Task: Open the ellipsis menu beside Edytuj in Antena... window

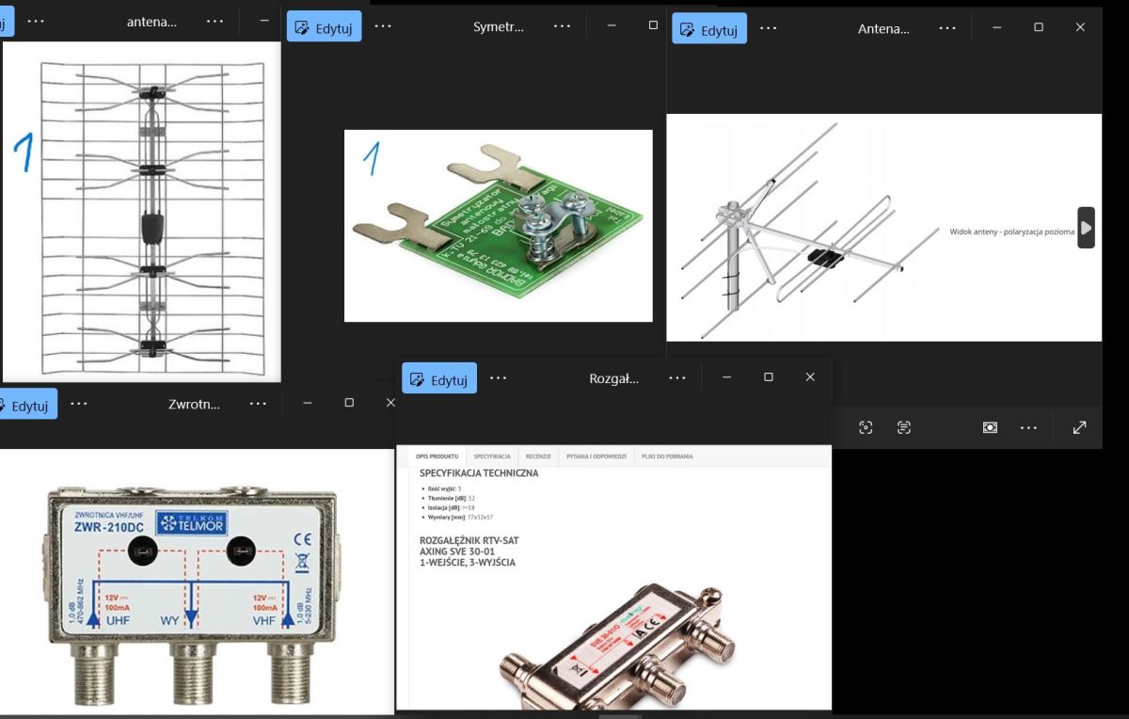Action: pos(769,28)
